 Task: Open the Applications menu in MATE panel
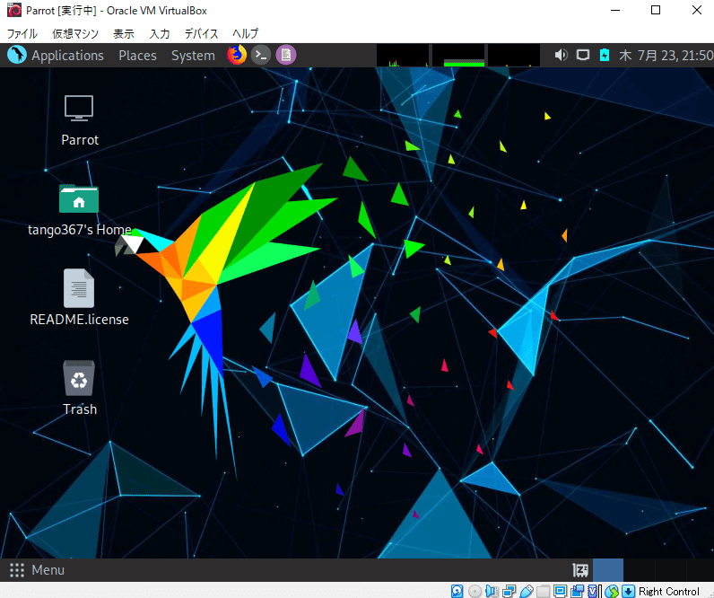(67, 56)
